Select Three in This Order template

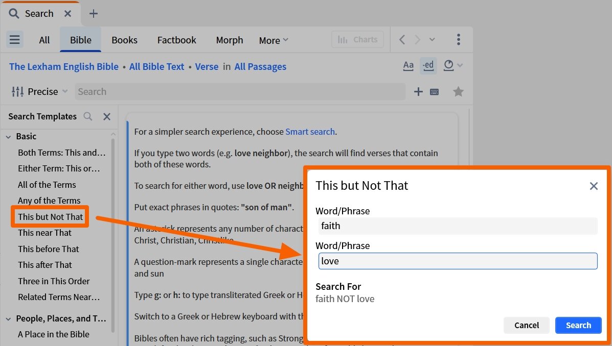54,281
